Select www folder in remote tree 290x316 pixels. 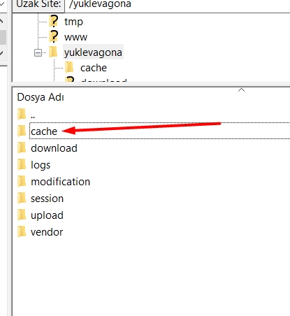click(x=75, y=37)
